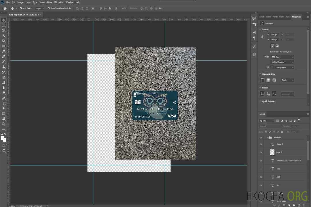Toggle pixel grid icon in Rulers & Grids
Image resolution: width=311 pixels, height=207 pixels.
coord(274,80)
